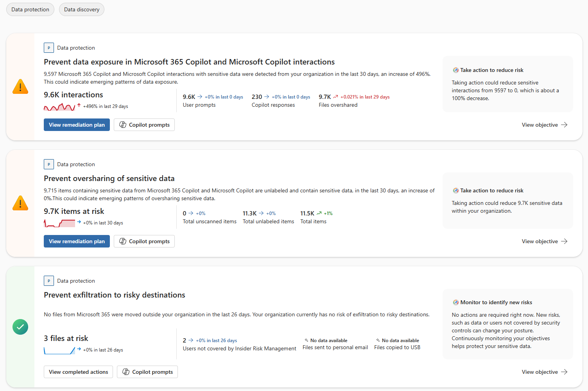Click the arrow beside +0% under 3 files at risk

[x=79, y=349]
